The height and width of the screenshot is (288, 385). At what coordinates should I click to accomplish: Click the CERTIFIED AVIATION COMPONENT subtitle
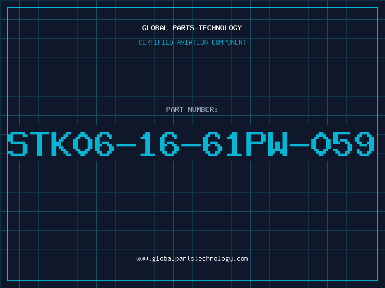[192, 42]
